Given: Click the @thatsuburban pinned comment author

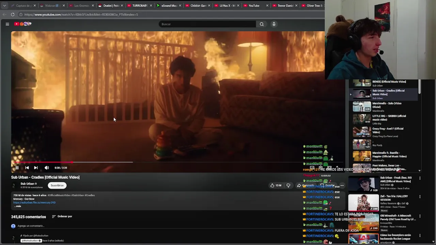Looking at the screenshot, I should coord(31,241).
